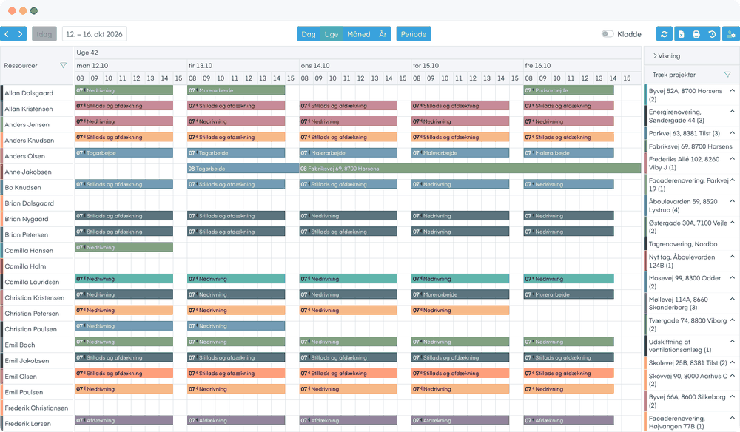
Task: Select Camilla Hansen's Nedrivning booking
Action: click(x=124, y=247)
